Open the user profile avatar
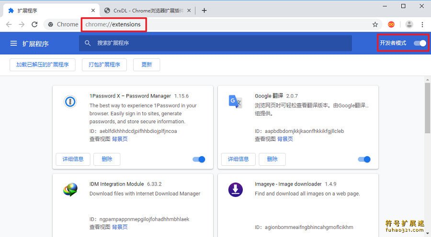The height and width of the screenshot is (237, 431). pyautogui.click(x=409, y=24)
